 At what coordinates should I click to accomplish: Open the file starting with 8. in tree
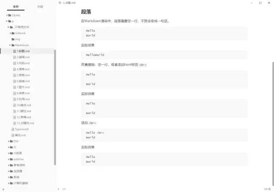point(23,93)
